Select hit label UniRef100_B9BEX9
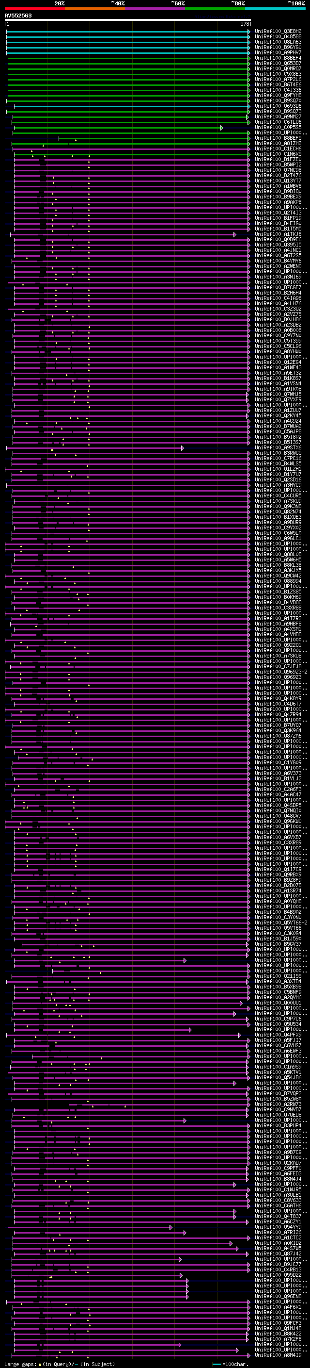310x1368 pixels. [x=278, y=197]
